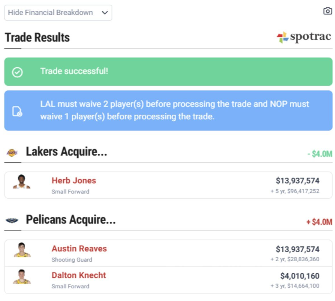Click the Pelicans Acquire heading
The image size is (335, 301).
tap(71, 220)
